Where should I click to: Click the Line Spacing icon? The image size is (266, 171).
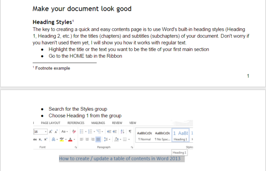coord(106,139)
